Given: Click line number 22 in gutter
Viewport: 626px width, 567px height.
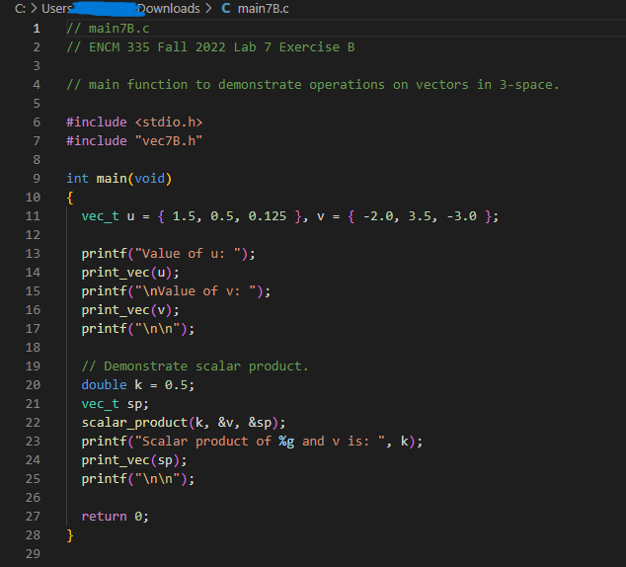Looking at the screenshot, I should pyautogui.click(x=33, y=423).
